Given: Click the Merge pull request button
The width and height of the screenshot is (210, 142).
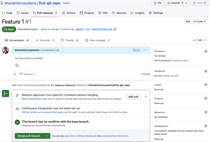Looking at the screenshot, I should click(x=29, y=136).
